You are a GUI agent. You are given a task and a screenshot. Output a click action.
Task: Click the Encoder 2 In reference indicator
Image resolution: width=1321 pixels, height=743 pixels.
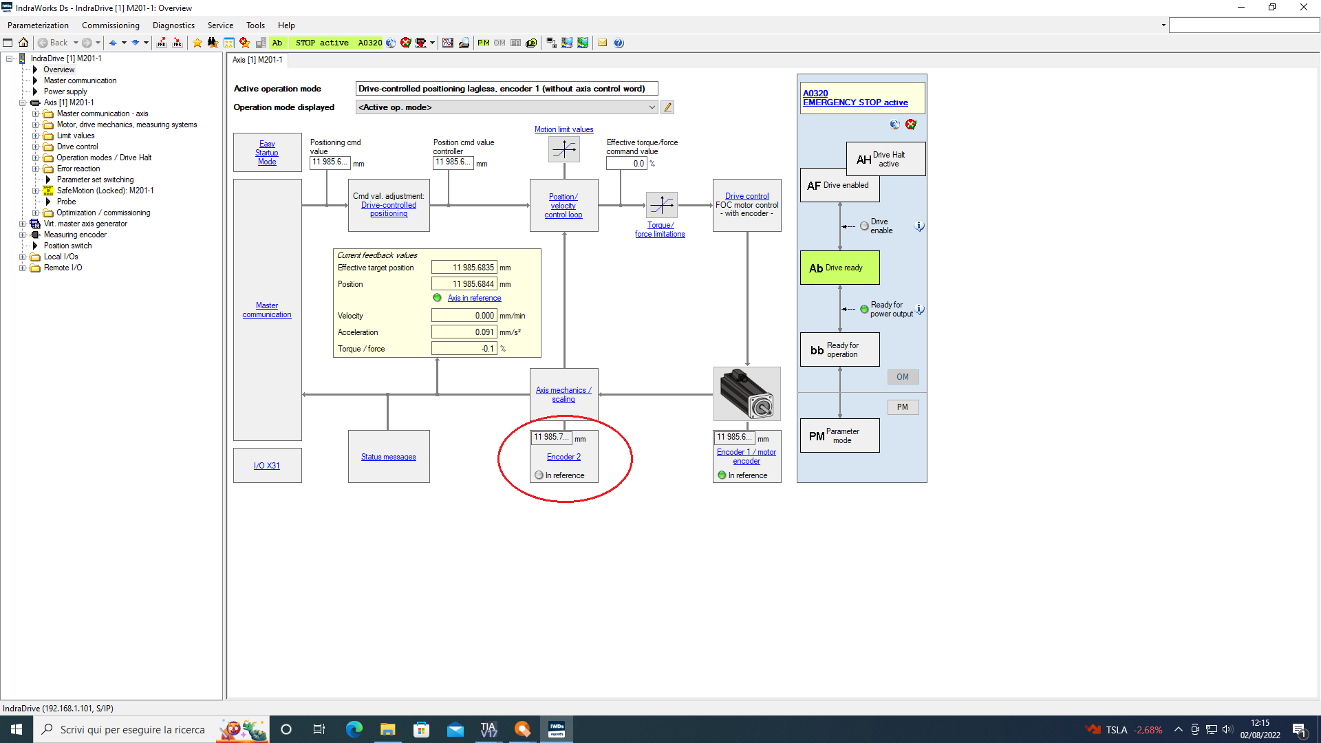pyautogui.click(x=539, y=475)
